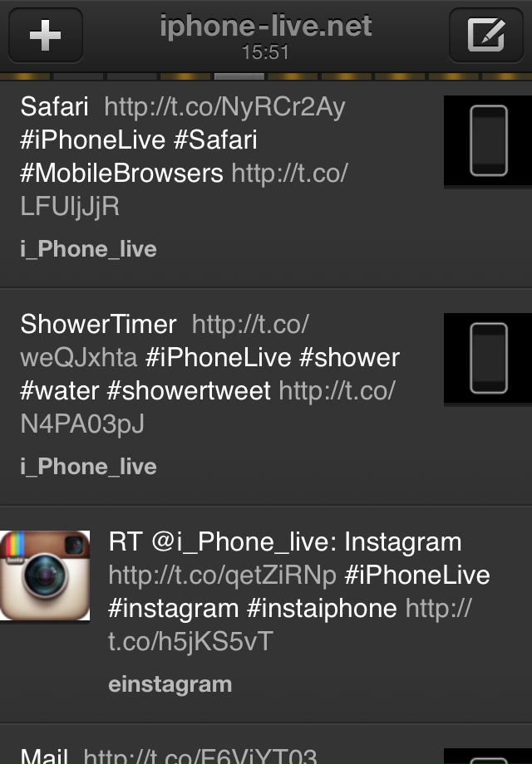The image size is (532, 764).
Task: Tap the #Safari hashtag
Action: [x=215, y=140]
